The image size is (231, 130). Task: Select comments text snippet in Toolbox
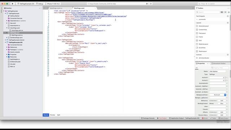point(202,19)
